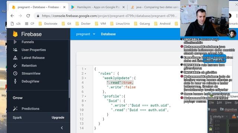Click the Git bookmark folder icon
The image size is (238, 133).
coord(63,24)
